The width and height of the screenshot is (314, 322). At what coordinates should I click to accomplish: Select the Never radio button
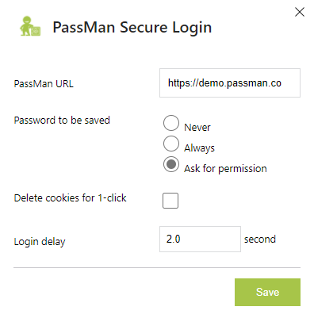(x=171, y=123)
